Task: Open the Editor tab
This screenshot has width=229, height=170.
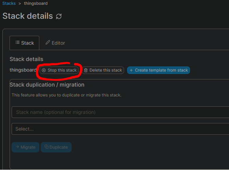Action: pos(55,43)
